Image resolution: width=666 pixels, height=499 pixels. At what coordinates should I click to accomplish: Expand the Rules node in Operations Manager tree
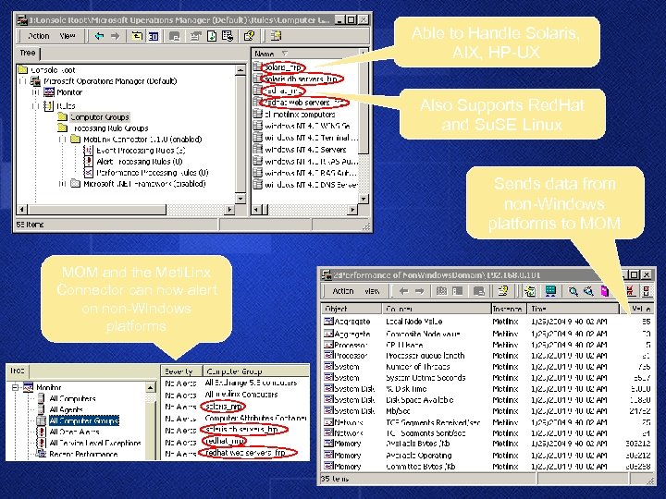pos(36,105)
